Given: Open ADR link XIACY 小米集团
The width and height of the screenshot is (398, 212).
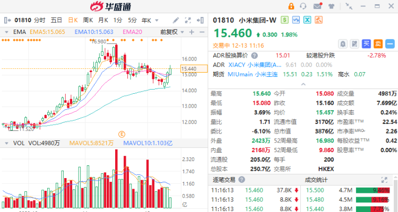Looking at the screenshot, I should (255, 65).
